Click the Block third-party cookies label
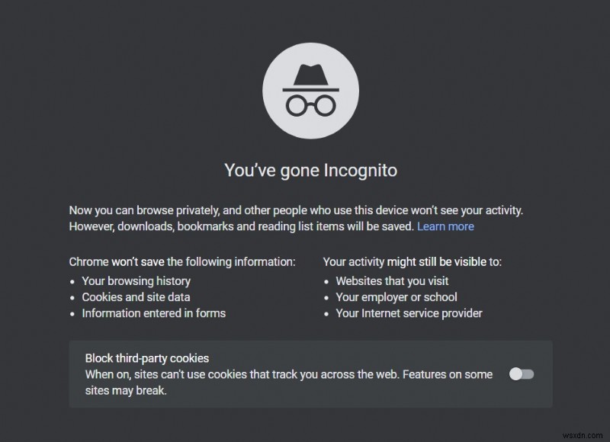 click(146, 357)
